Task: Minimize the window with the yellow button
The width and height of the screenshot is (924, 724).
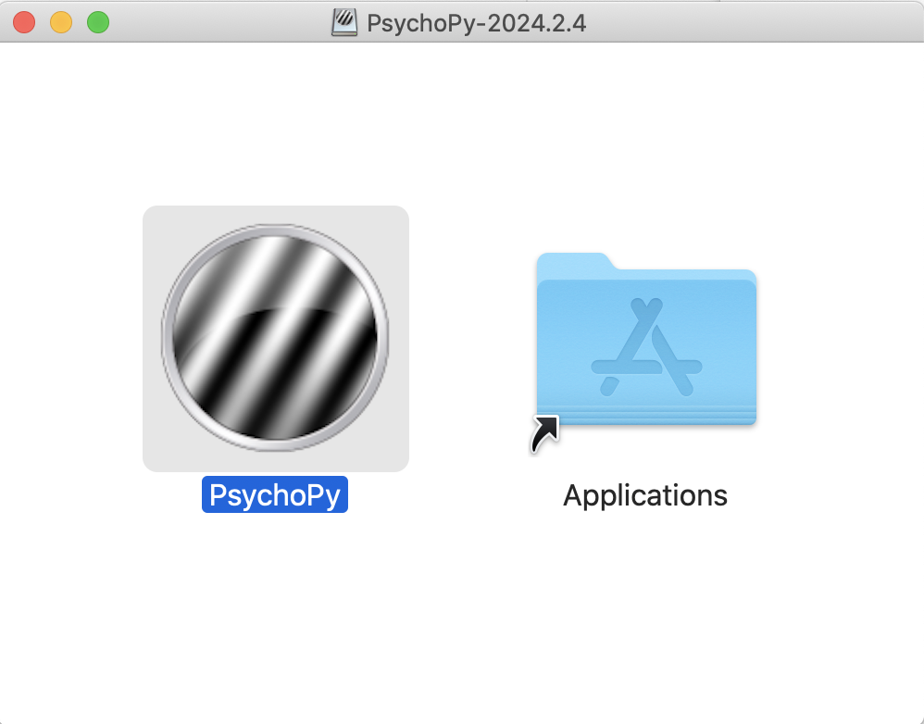Action: (x=61, y=22)
